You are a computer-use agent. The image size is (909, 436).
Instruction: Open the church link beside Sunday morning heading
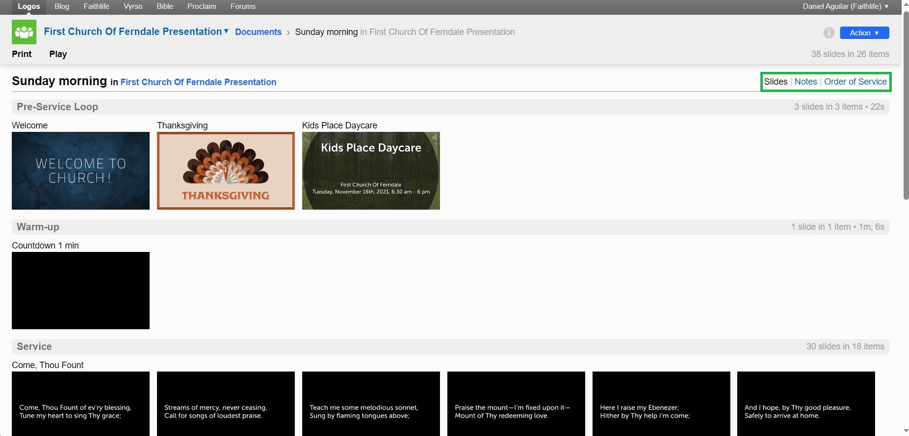point(198,82)
